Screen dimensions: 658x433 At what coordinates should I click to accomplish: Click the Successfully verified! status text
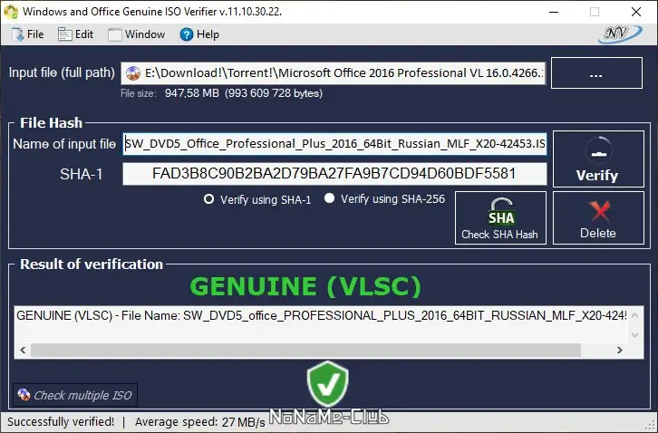(61, 421)
